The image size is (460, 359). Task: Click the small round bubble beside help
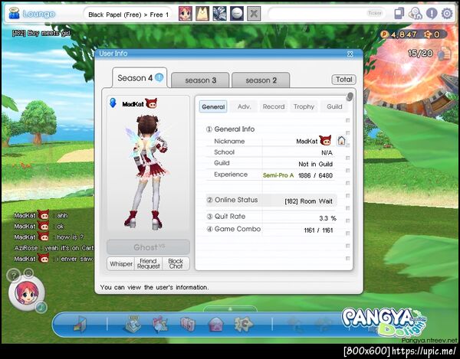pyautogui.click(x=28, y=273)
